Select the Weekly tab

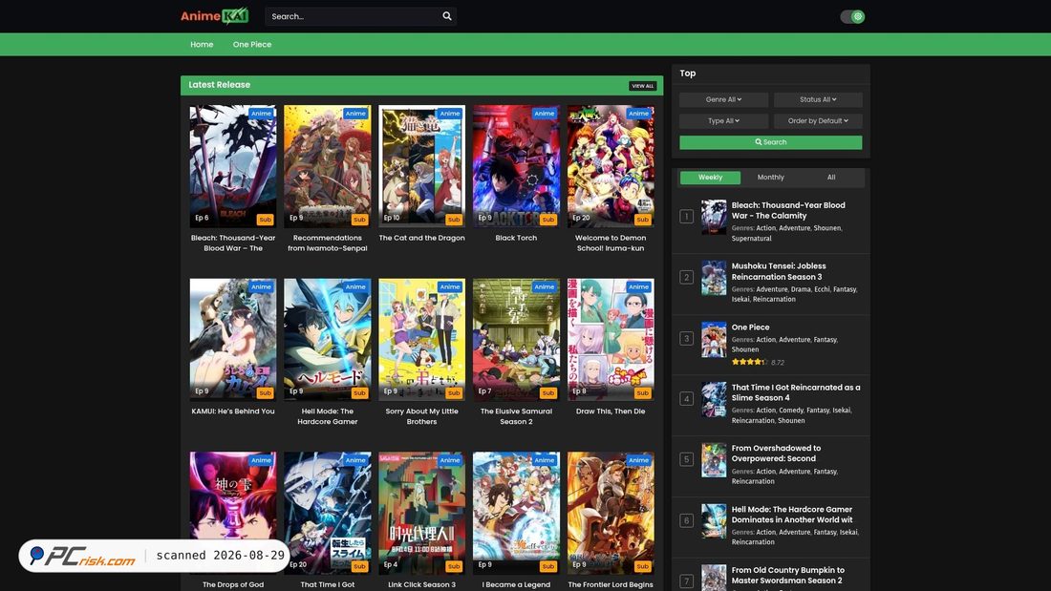[711, 178]
